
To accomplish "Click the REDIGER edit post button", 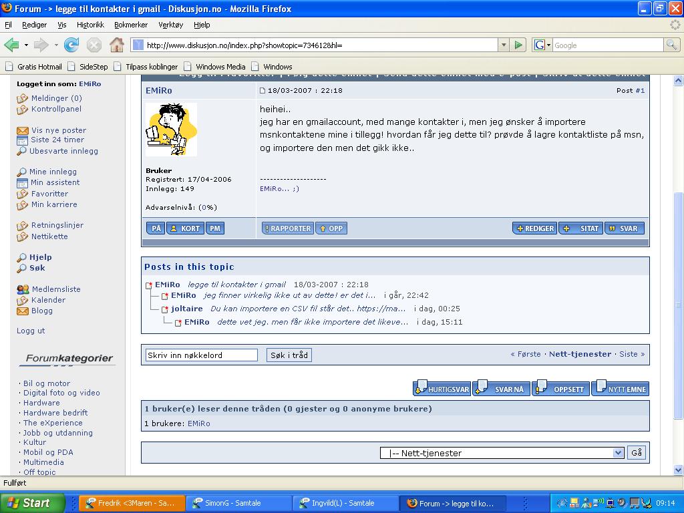I will point(535,228).
